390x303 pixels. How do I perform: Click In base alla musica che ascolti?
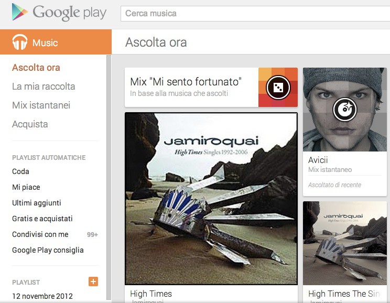[179, 93]
